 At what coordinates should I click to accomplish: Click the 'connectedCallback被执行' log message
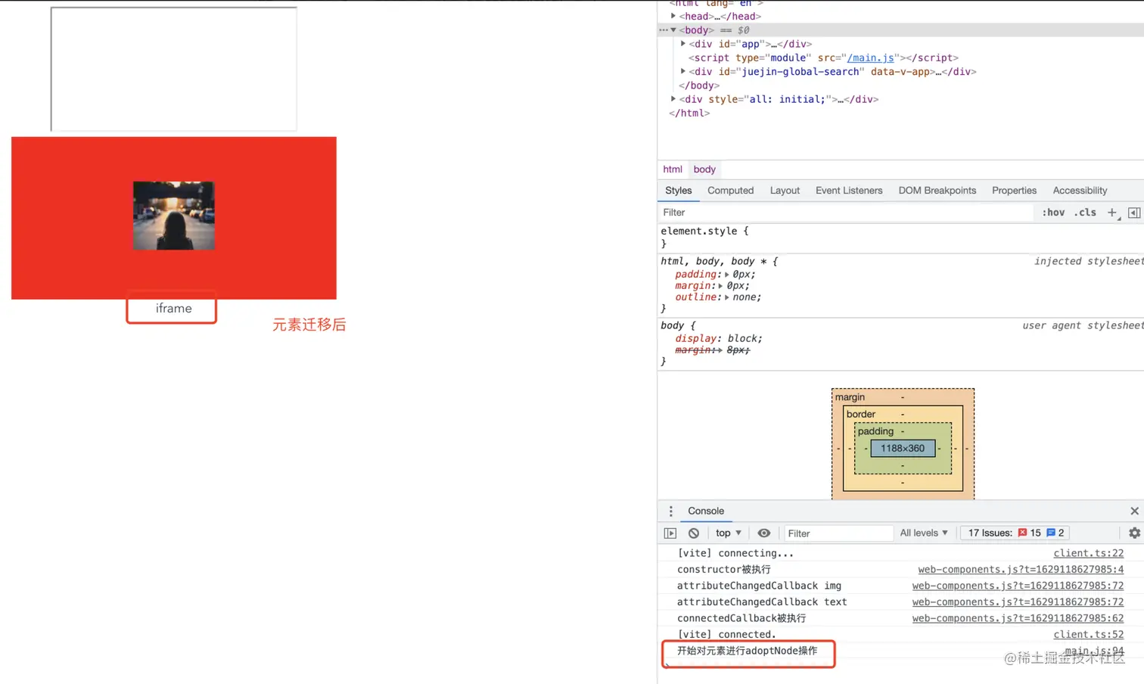pyautogui.click(x=741, y=619)
